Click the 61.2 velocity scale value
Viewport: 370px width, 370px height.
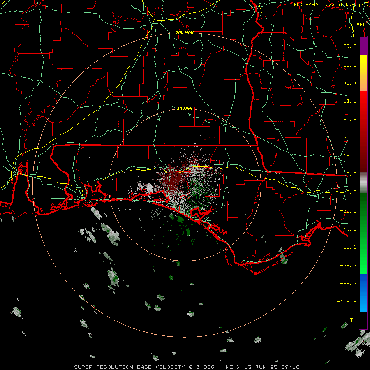350,101
